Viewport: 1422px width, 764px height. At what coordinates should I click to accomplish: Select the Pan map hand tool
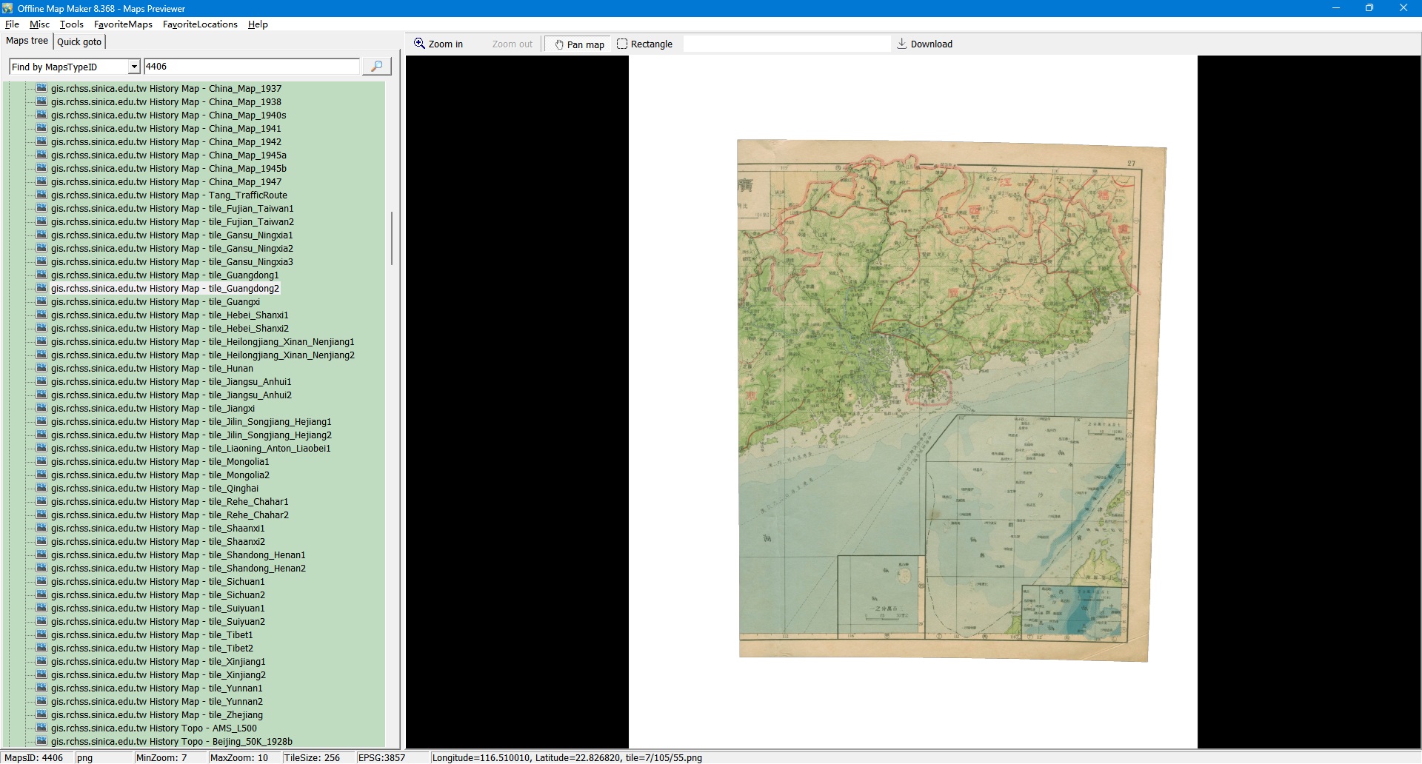click(579, 44)
